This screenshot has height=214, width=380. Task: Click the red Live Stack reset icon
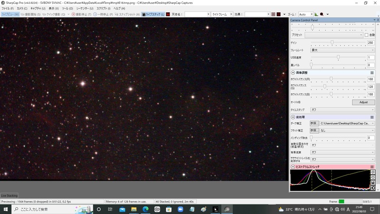click(x=168, y=14)
